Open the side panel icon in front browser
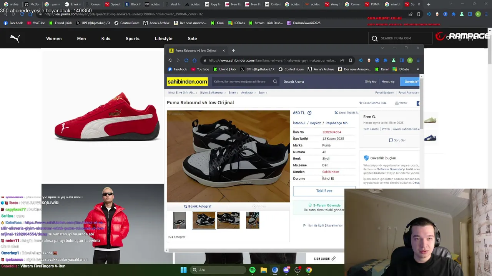The image size is (492, 276). coord(402,60)
